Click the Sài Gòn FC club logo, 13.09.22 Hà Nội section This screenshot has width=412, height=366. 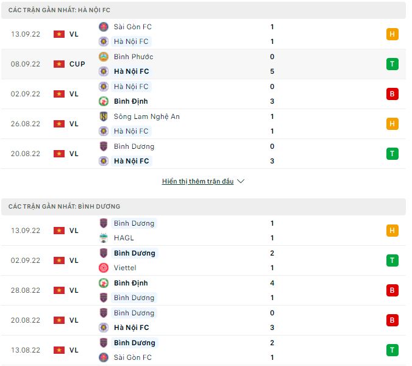pyautogui.click(x=103, y=27)
